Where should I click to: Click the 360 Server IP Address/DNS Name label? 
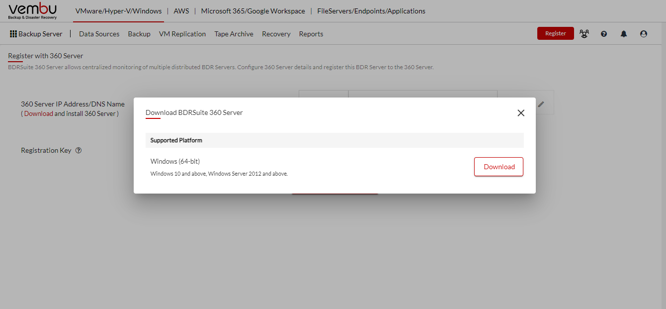coord(73,104)
